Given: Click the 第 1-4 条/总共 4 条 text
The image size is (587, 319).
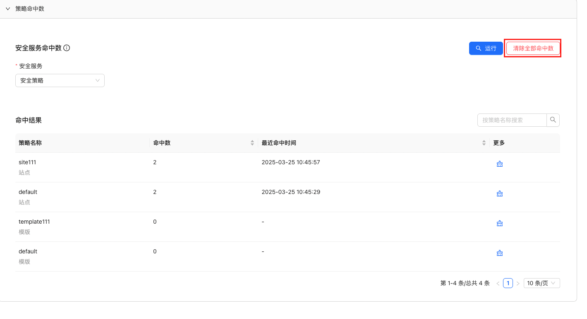Looking at the screenshot, I should tap(465, 283).
